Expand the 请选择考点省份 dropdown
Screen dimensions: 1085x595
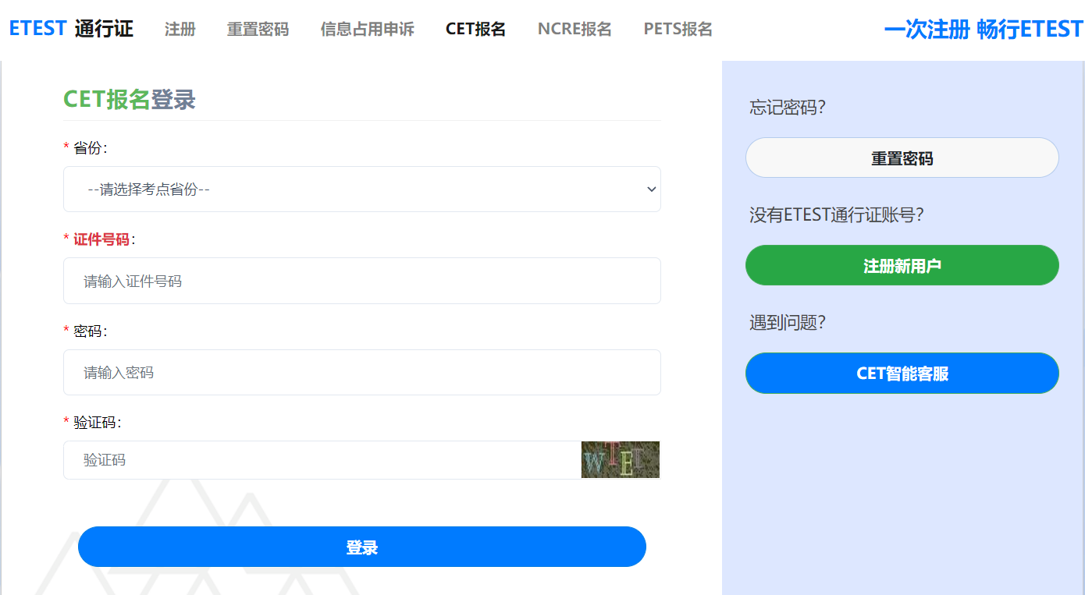pyautogui.click(x=361, y=189)
